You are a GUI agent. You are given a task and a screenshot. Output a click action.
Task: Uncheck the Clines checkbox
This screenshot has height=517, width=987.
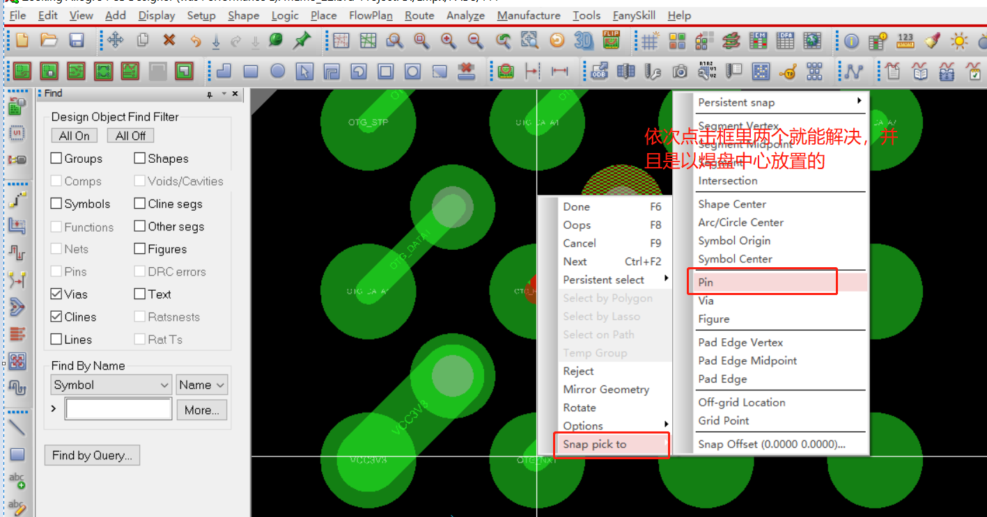(x=56, y=317)
